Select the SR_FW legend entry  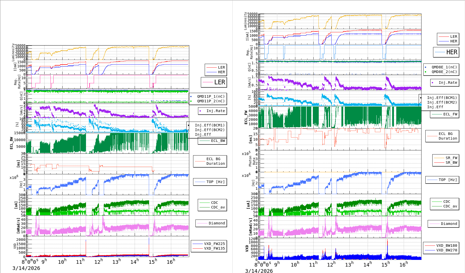451,158
